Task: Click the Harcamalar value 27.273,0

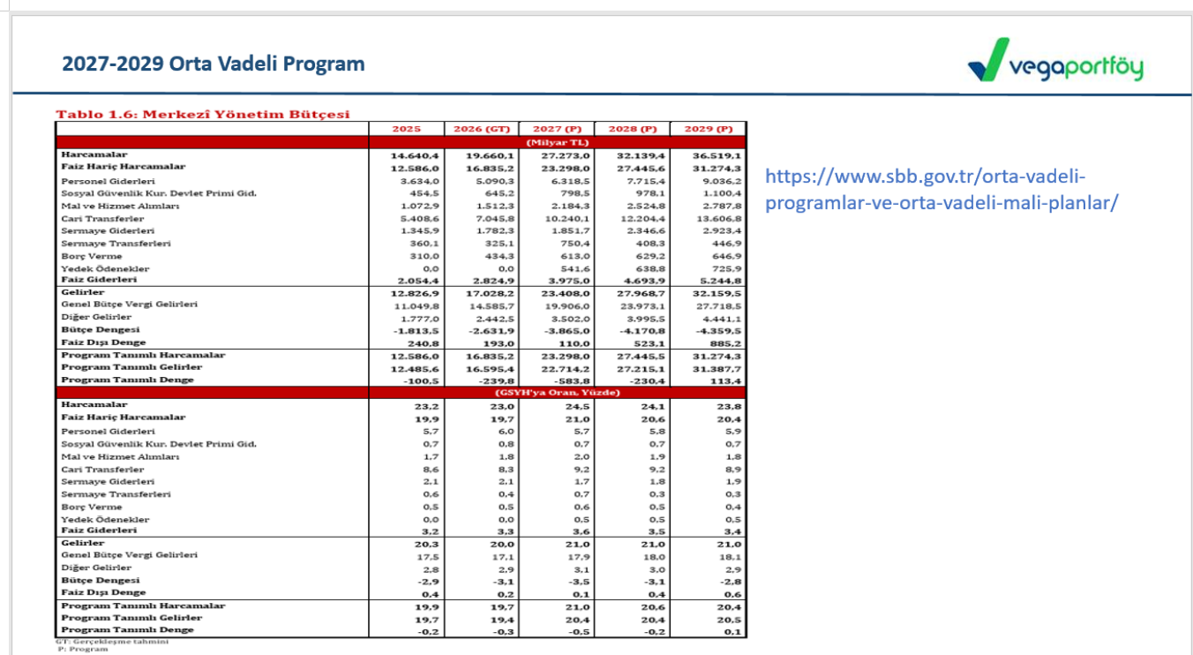Action: click(x=566, y=155)
